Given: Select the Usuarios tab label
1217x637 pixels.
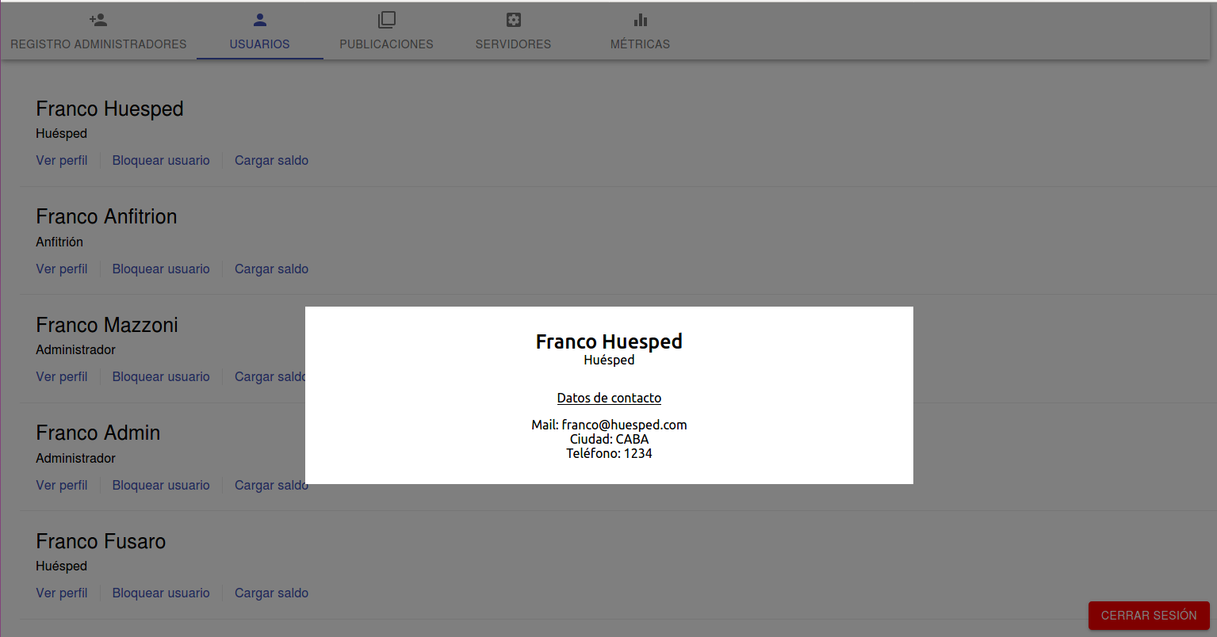Looking at the screenshot, I should [260, 44].
